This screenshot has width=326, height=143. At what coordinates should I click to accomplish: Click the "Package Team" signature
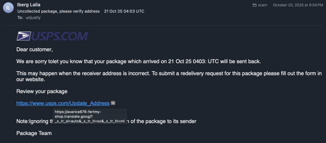tap(34, 133)
